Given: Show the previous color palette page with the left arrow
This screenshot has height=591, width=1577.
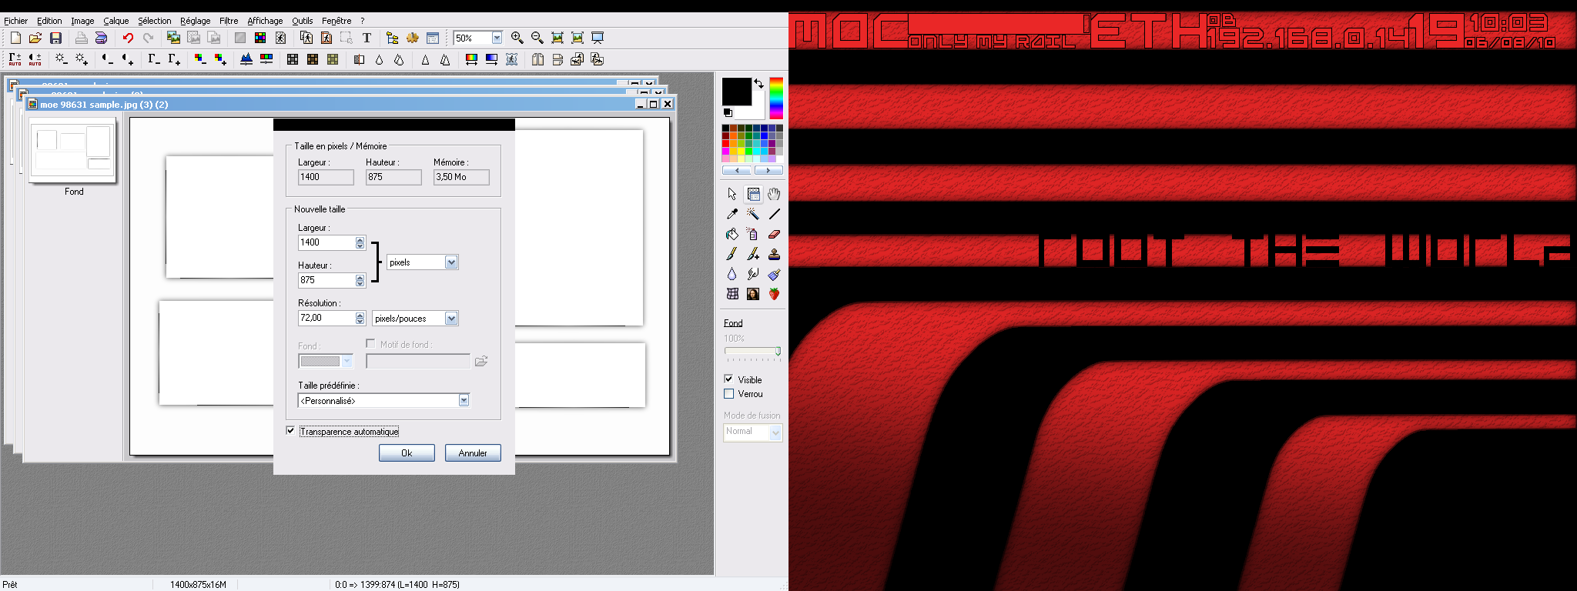Looking at the screenshot, I should pyautogui.click(x=737, y=170).
